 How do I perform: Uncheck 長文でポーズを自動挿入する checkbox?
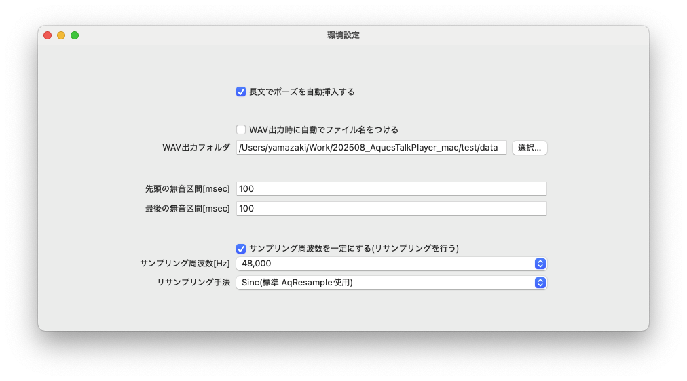(241, 92)
